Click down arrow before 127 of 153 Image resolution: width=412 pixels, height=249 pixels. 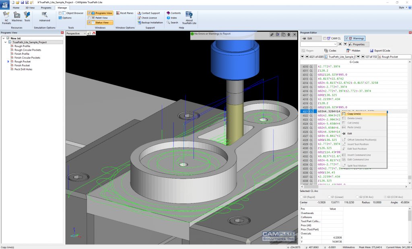point(358,57)
